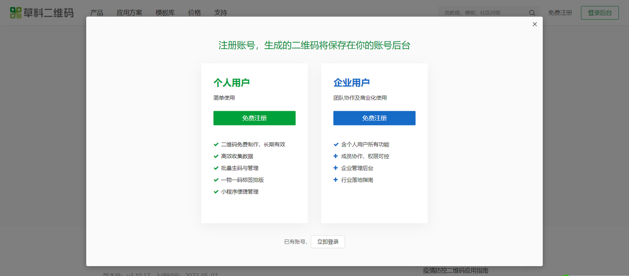
Task: Click the plus icon beside 行业落地指南
Action: 336,180
